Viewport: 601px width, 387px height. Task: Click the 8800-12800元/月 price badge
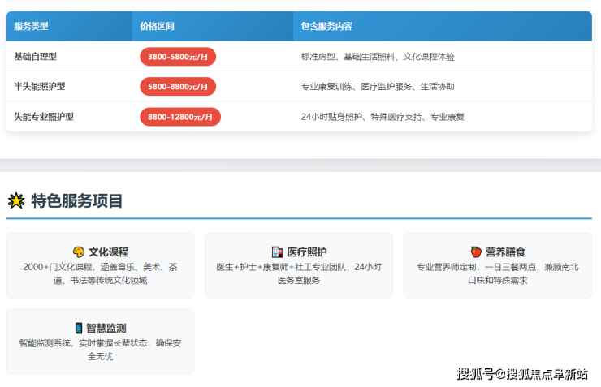click(x=180, y=117)
